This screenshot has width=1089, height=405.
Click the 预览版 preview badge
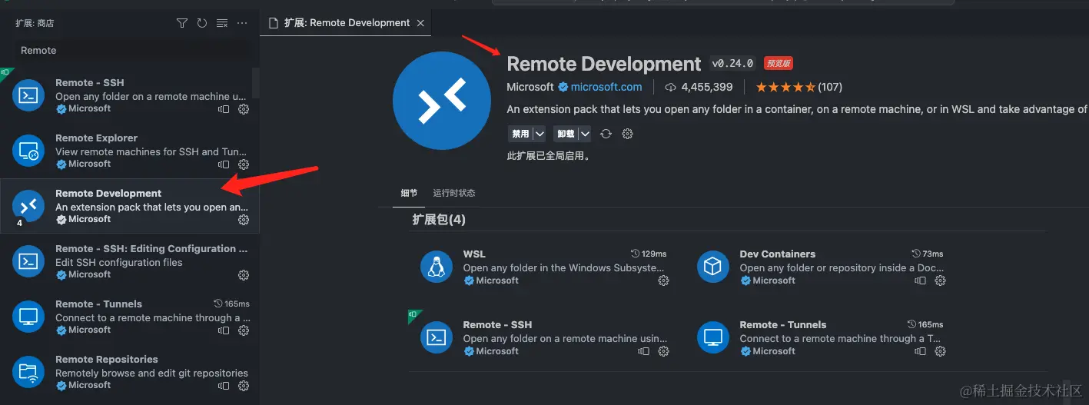(779, 64)
